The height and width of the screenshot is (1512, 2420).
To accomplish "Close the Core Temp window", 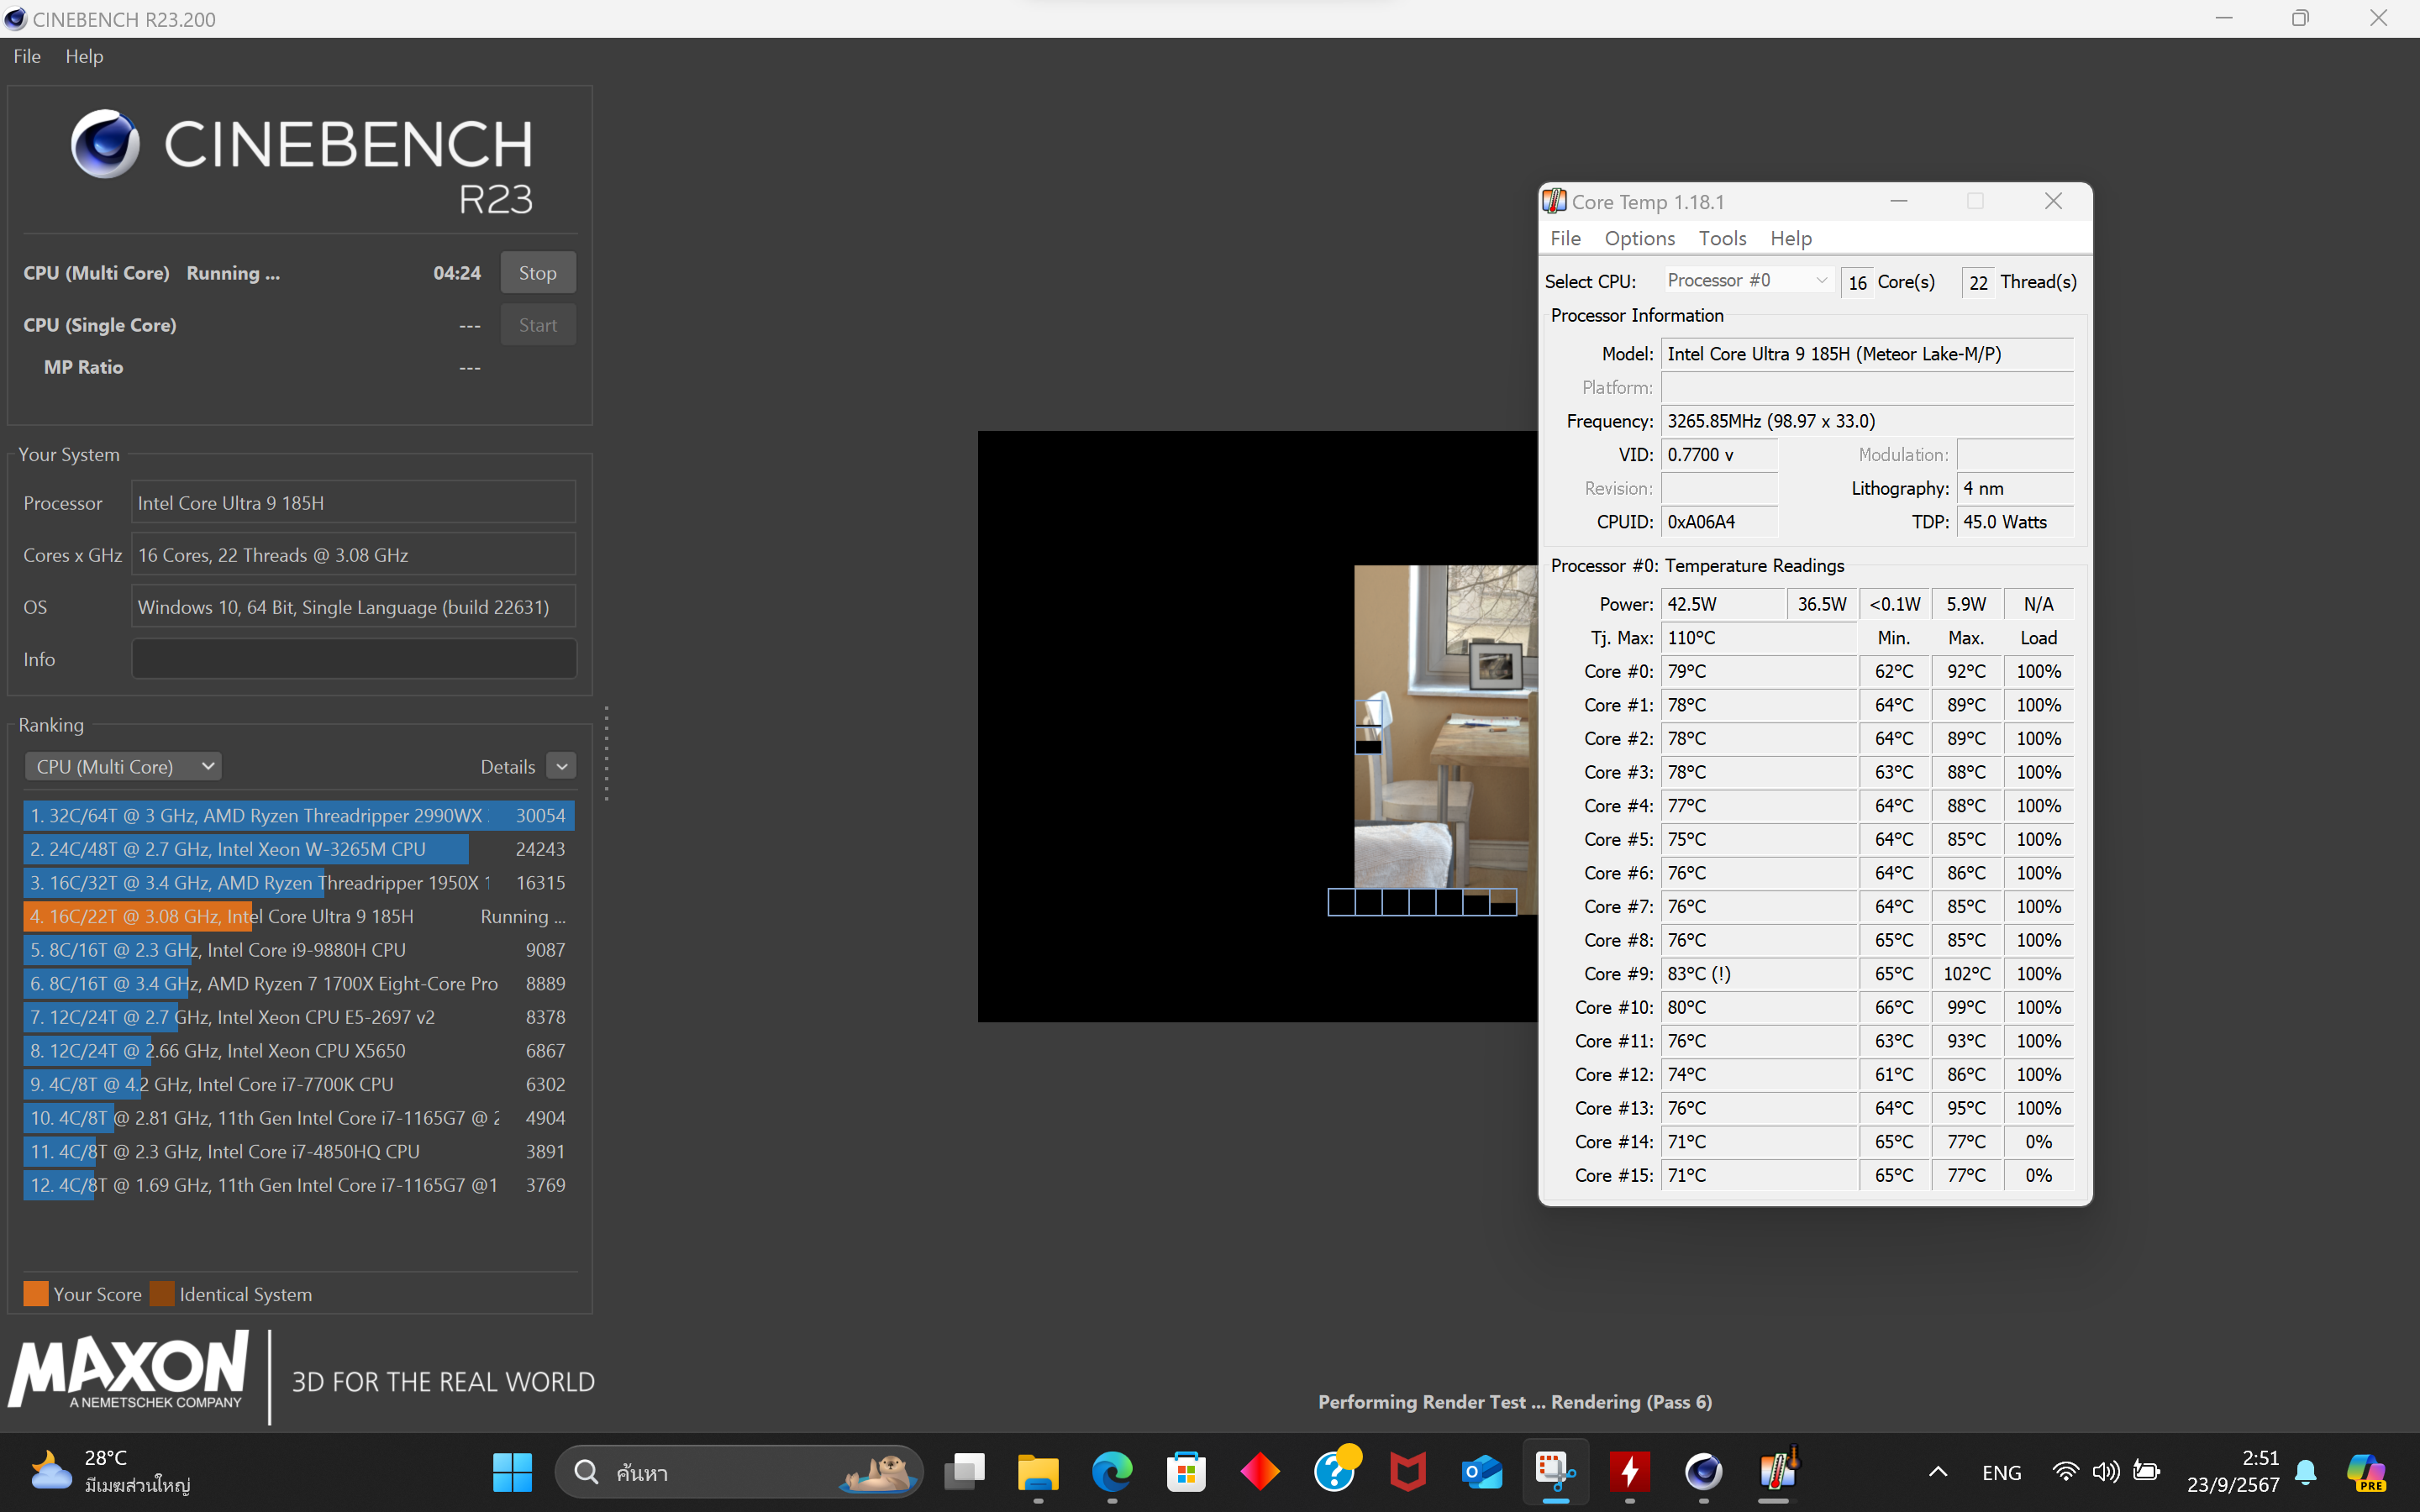I will [2053, 201].
